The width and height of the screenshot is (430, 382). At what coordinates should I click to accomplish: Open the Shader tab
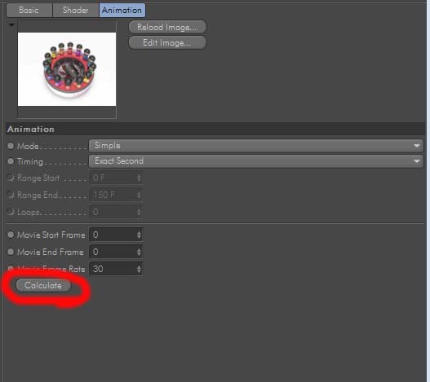click(75, 10)
